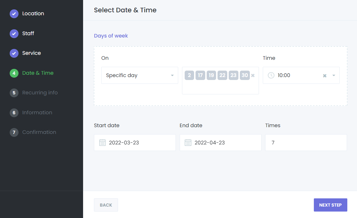Select the Information step in sidebar
357x218 pixels.
coord(37,113)
